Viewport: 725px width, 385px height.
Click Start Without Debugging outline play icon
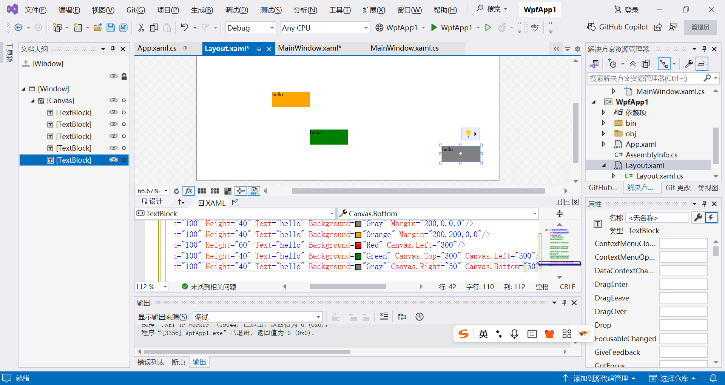click(488, 28)
